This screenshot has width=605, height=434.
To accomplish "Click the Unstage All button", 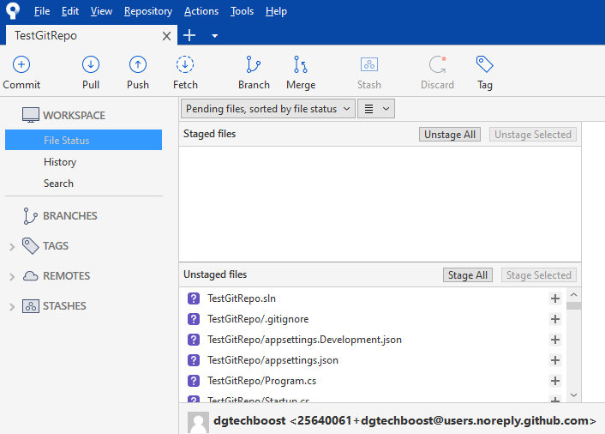I will [450, 135].
